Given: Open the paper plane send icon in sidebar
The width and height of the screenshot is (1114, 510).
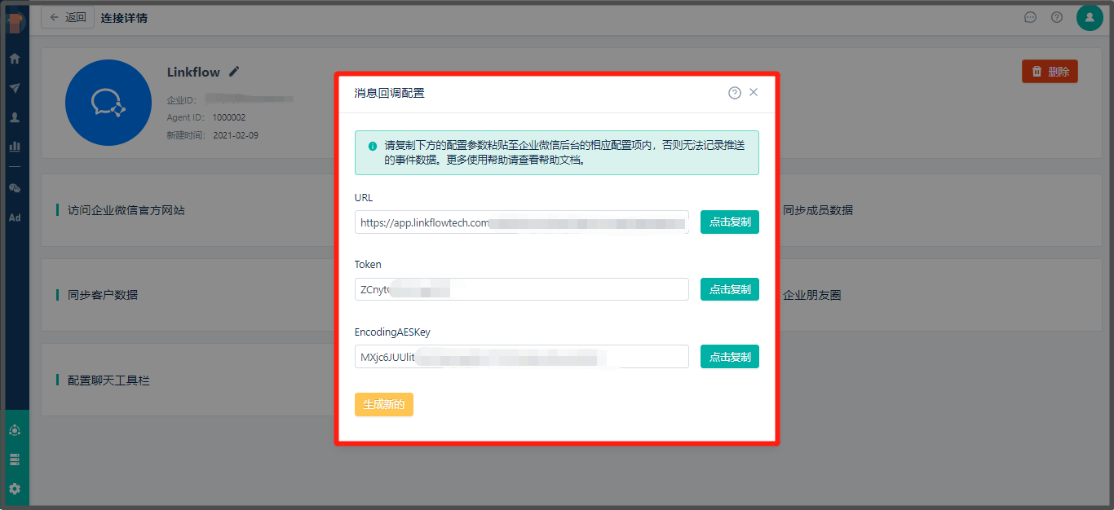Looking at the screenshot, I should coord(15,88).
